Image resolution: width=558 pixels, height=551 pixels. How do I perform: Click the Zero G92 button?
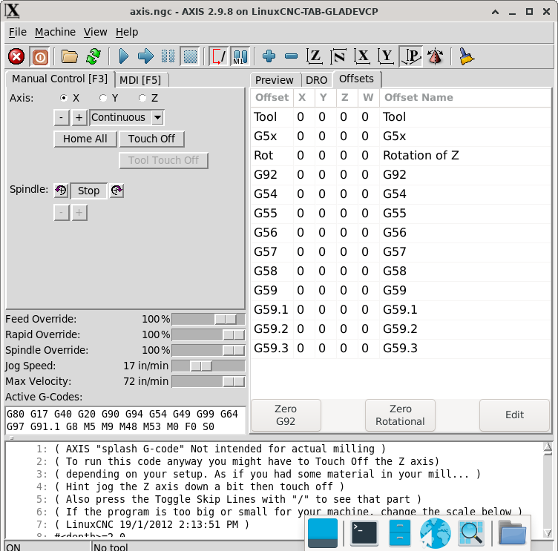pyautogui.click(x=286, y=415)
